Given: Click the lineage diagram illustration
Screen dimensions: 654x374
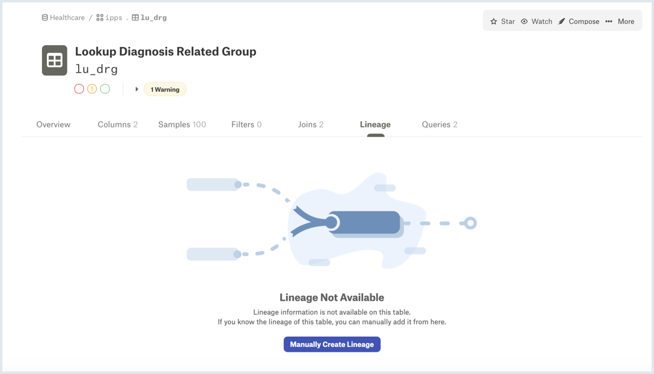Looking at the screenshot, I should (x=332, y=222).
